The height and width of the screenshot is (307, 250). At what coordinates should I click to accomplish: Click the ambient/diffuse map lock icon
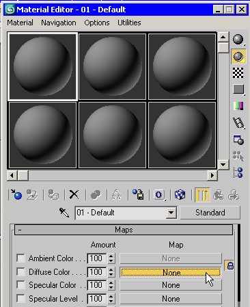pos(230,265)
